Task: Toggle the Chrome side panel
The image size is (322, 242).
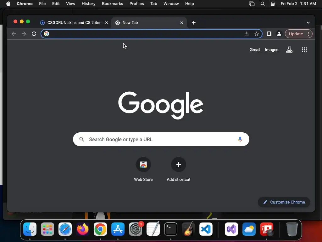Action: [x=269, y=34]
